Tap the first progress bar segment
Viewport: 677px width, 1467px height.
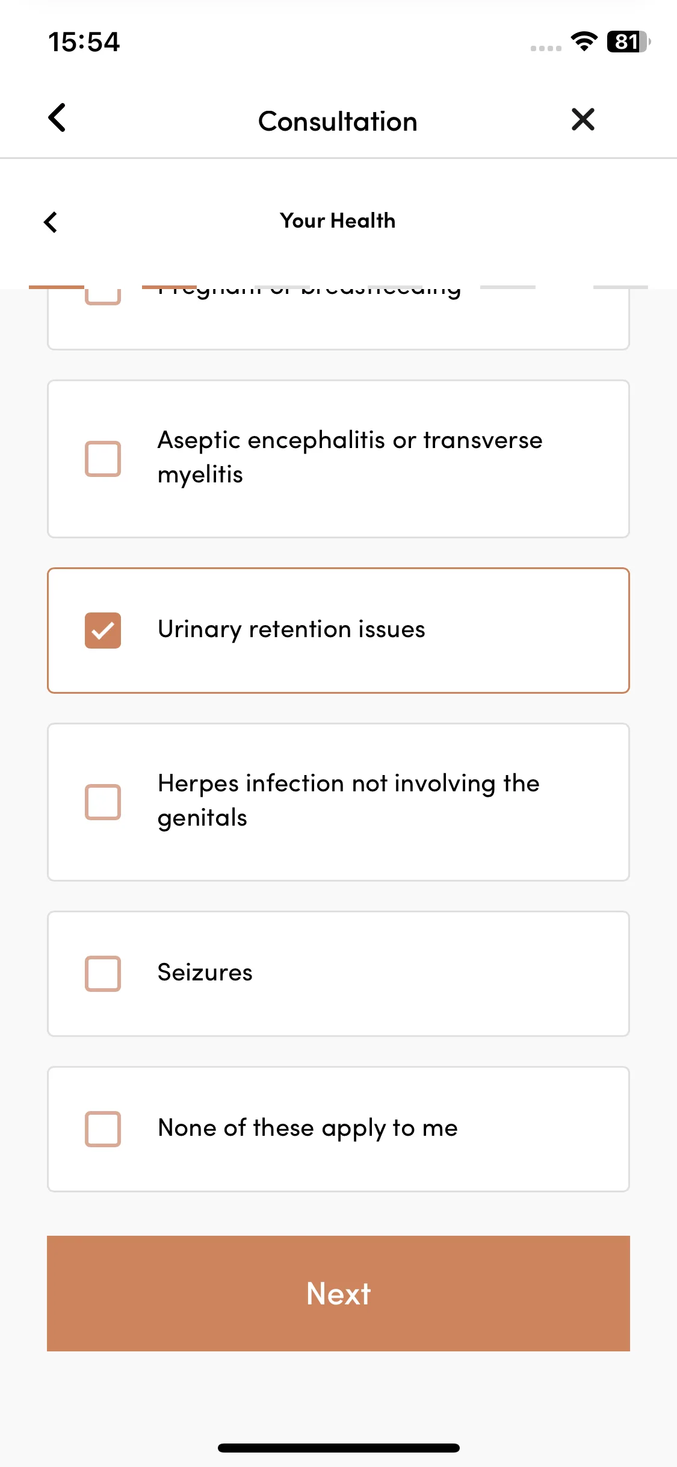pos(57,287)
